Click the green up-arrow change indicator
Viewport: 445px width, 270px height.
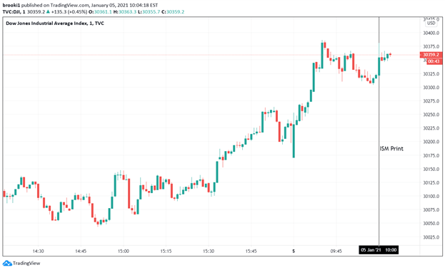48,11
